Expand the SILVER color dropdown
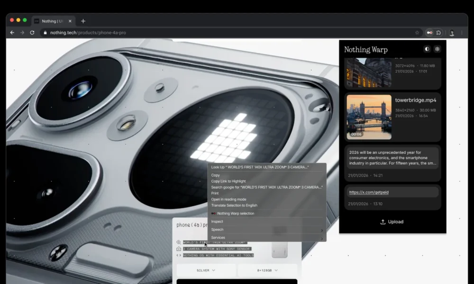Screen dimensions: 474x284 (206, 270)
